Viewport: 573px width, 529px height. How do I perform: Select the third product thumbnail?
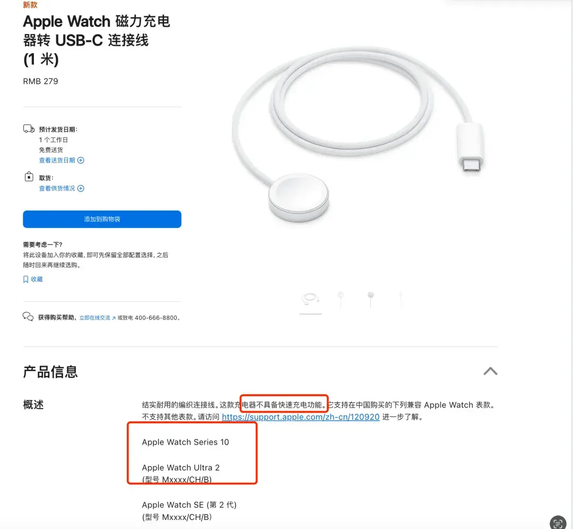point(370,300)
